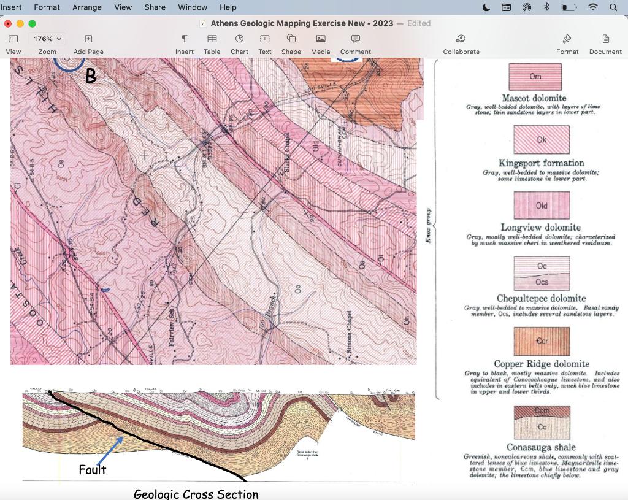Open the Arrange menu
This screenshot has width=628, height=500.
(x=86, y=7)
